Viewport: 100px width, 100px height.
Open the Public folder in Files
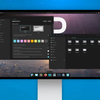coord(69,50)
